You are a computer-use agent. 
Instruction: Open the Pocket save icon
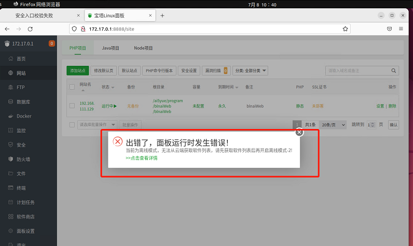pos(389,29)
